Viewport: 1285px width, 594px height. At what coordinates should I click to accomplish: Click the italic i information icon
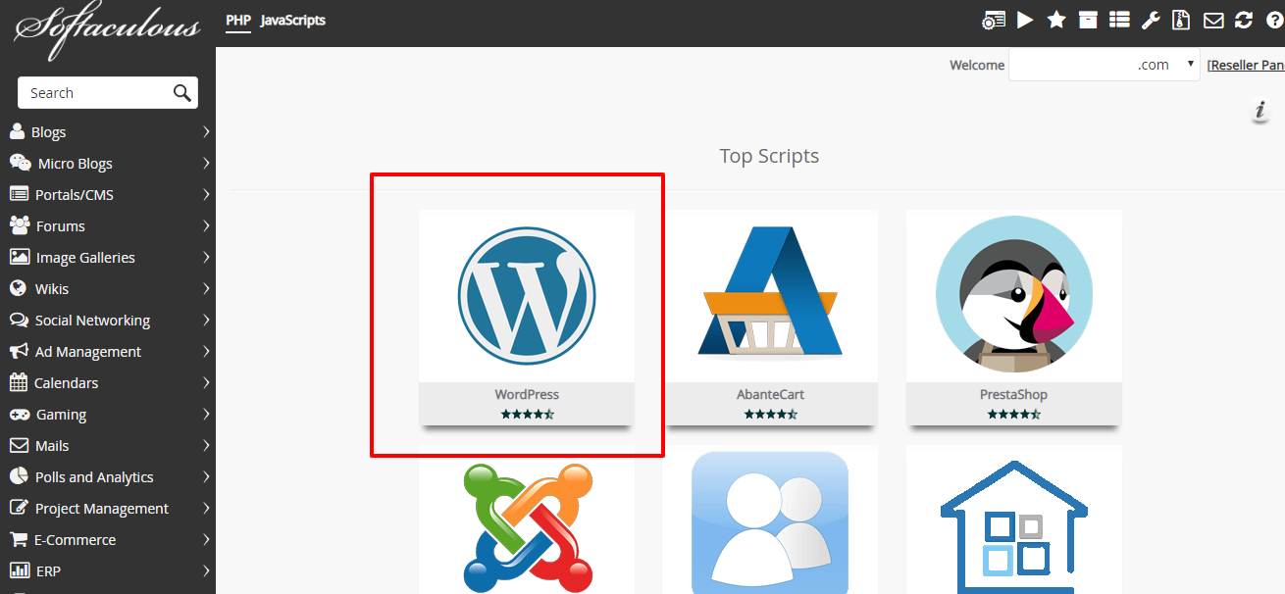[1261, 112]
